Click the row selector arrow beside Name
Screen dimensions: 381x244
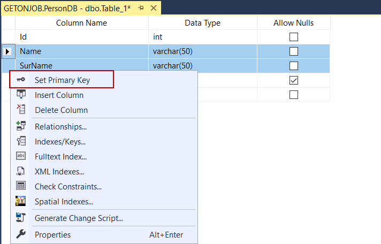point(7,52)
